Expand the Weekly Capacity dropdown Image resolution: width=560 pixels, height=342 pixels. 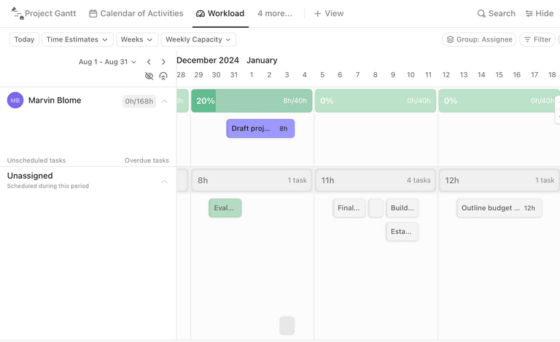pos(198,39)
